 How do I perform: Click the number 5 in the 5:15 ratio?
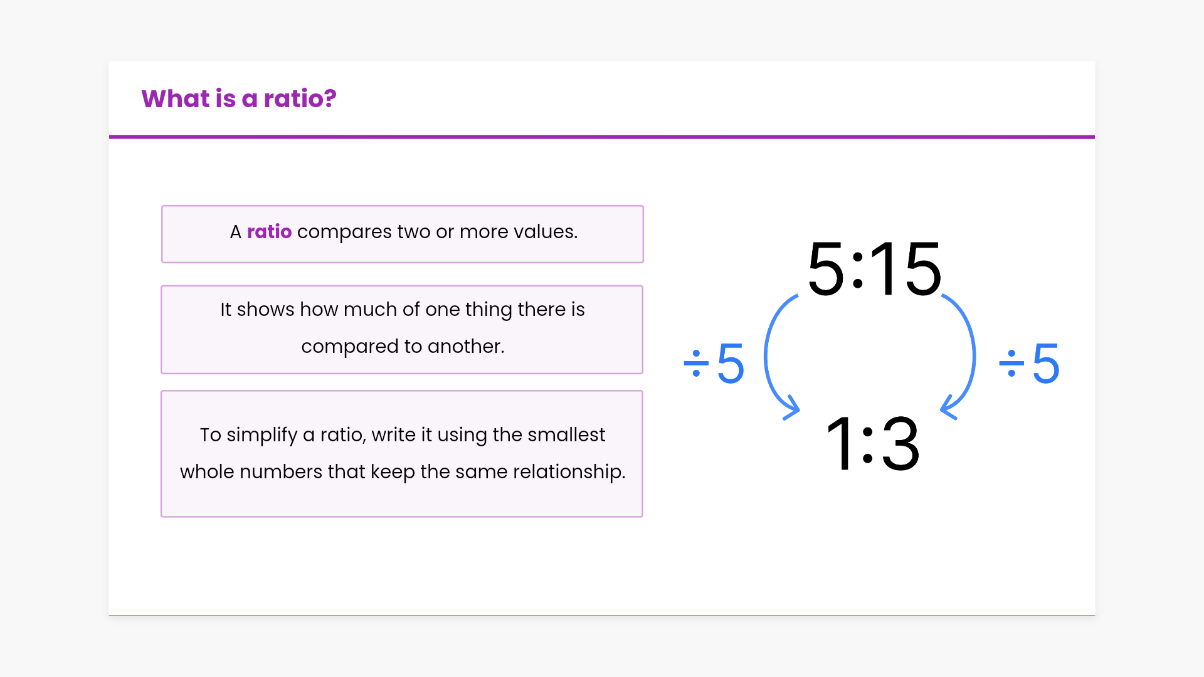tap(826, 270)
